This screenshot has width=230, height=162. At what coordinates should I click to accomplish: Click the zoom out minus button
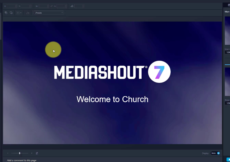8,153
